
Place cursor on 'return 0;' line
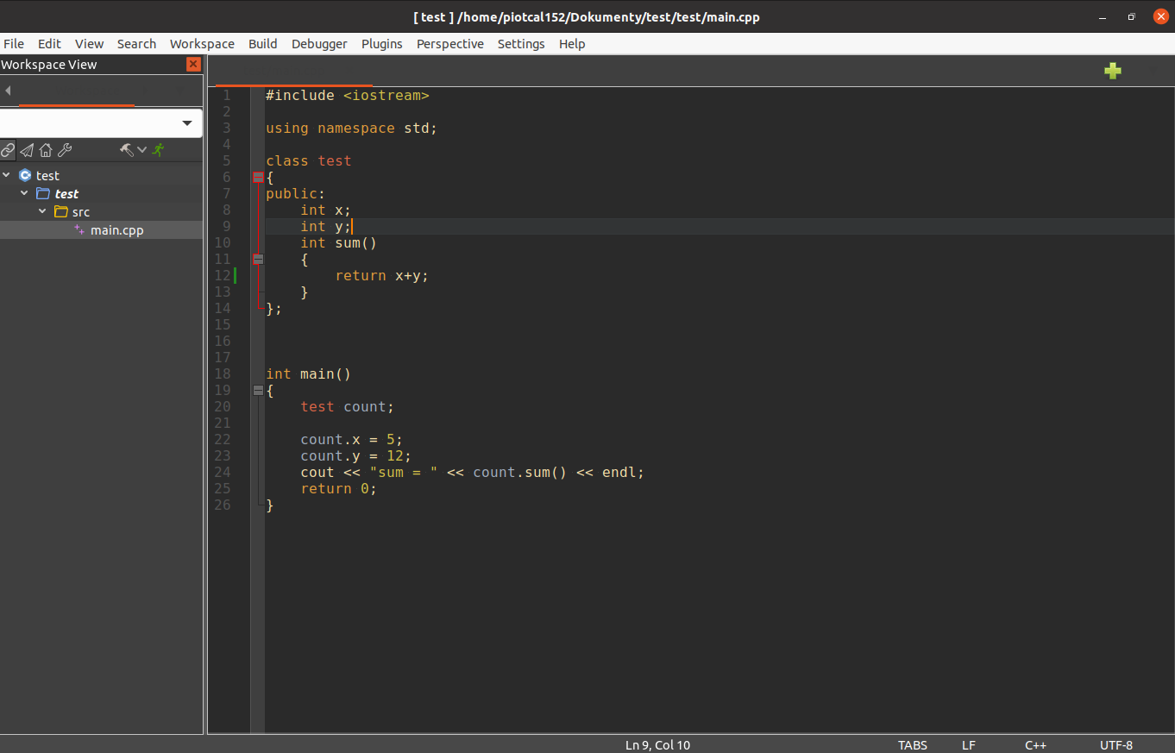pyautogui.click(x=339, y=489)
